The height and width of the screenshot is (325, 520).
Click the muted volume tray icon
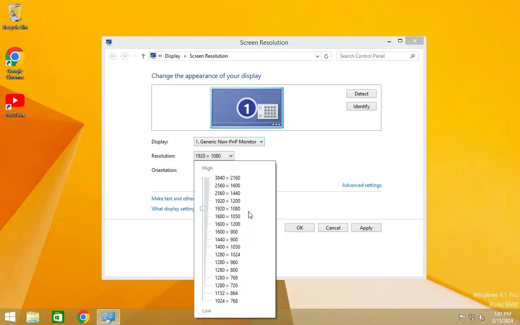(x=482, y=317)
